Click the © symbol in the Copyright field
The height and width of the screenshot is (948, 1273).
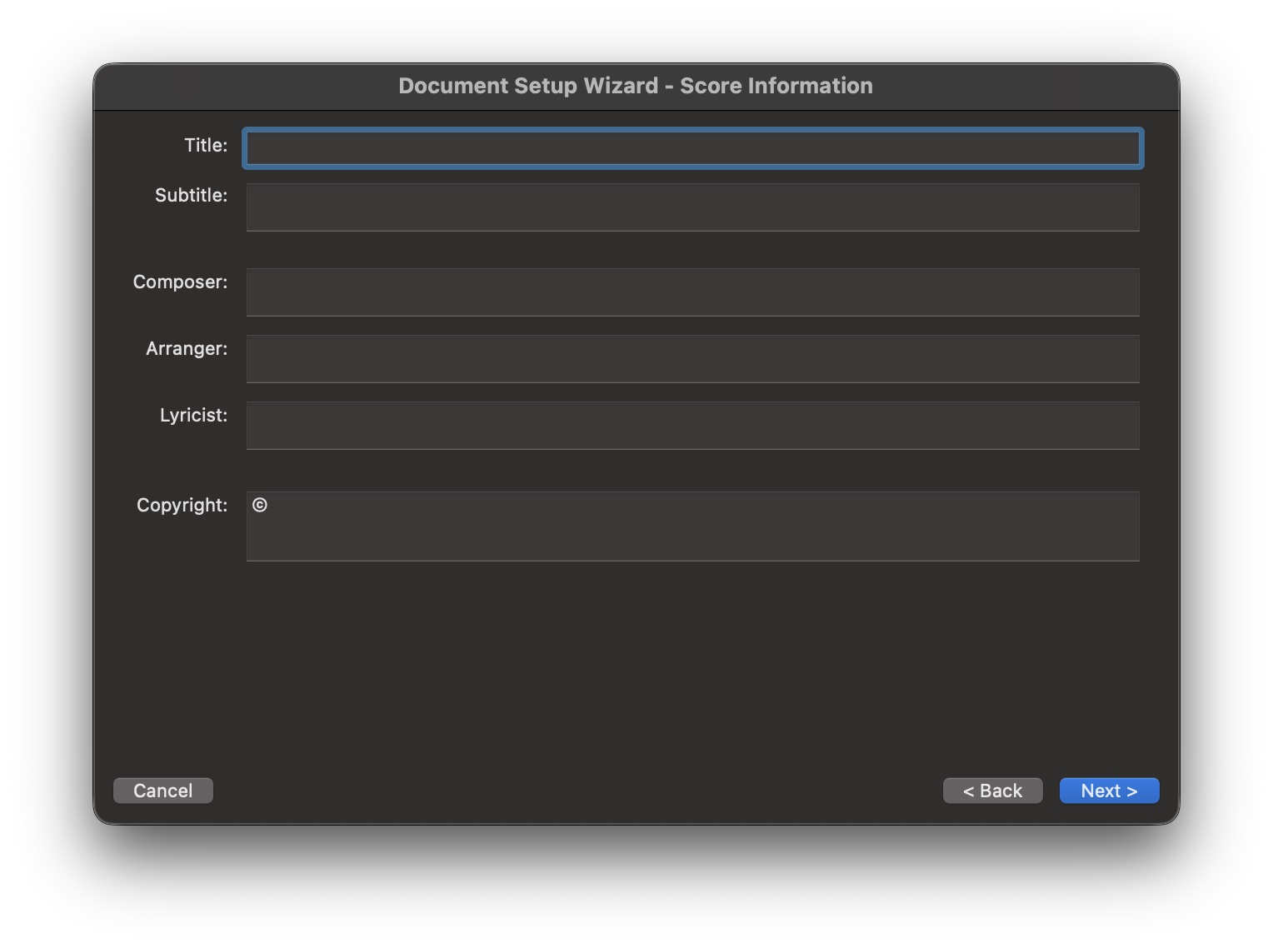tap(260, 505)
